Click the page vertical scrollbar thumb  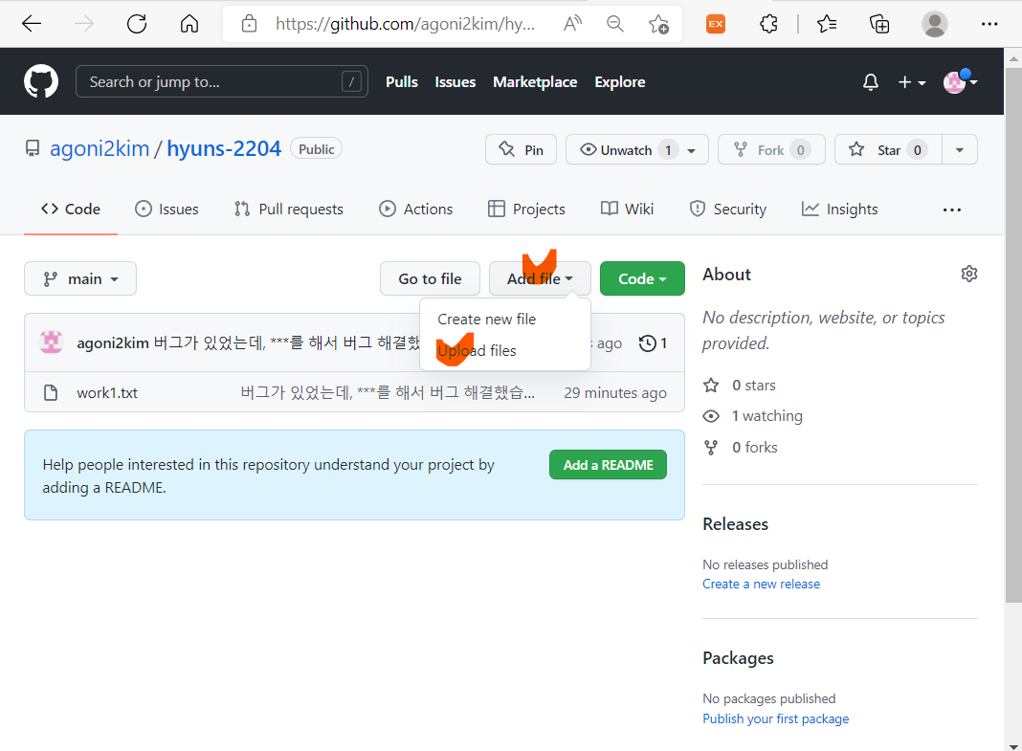tap(1012, 336)
